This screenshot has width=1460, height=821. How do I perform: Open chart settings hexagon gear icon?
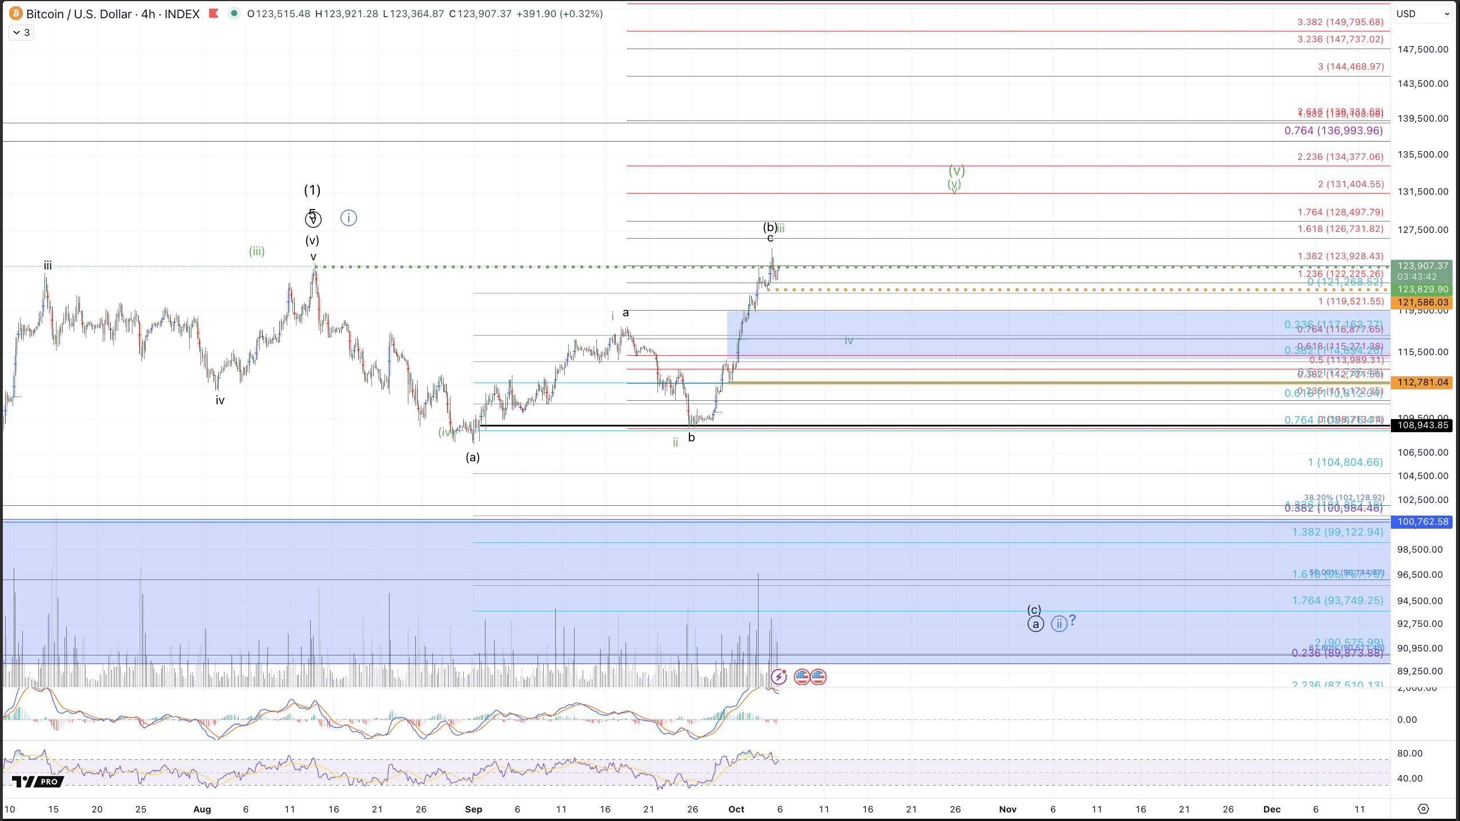(x=1423, y=809)
